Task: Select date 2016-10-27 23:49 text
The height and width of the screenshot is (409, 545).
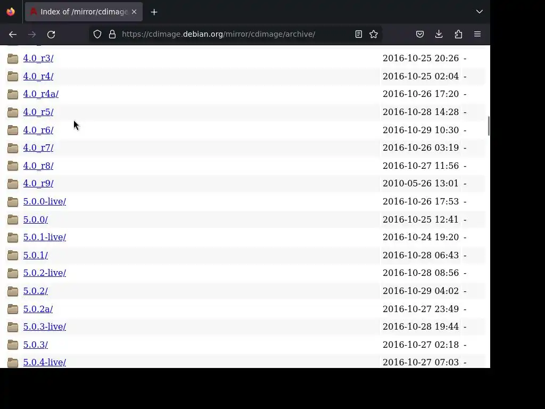Action: [420, 309]
